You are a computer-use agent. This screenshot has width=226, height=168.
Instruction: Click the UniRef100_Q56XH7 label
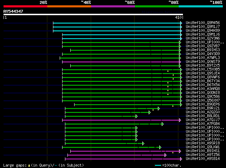pyautogui.click(x=203, y=101)
